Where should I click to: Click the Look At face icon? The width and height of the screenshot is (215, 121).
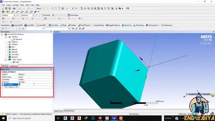click(x=128, y=8)
